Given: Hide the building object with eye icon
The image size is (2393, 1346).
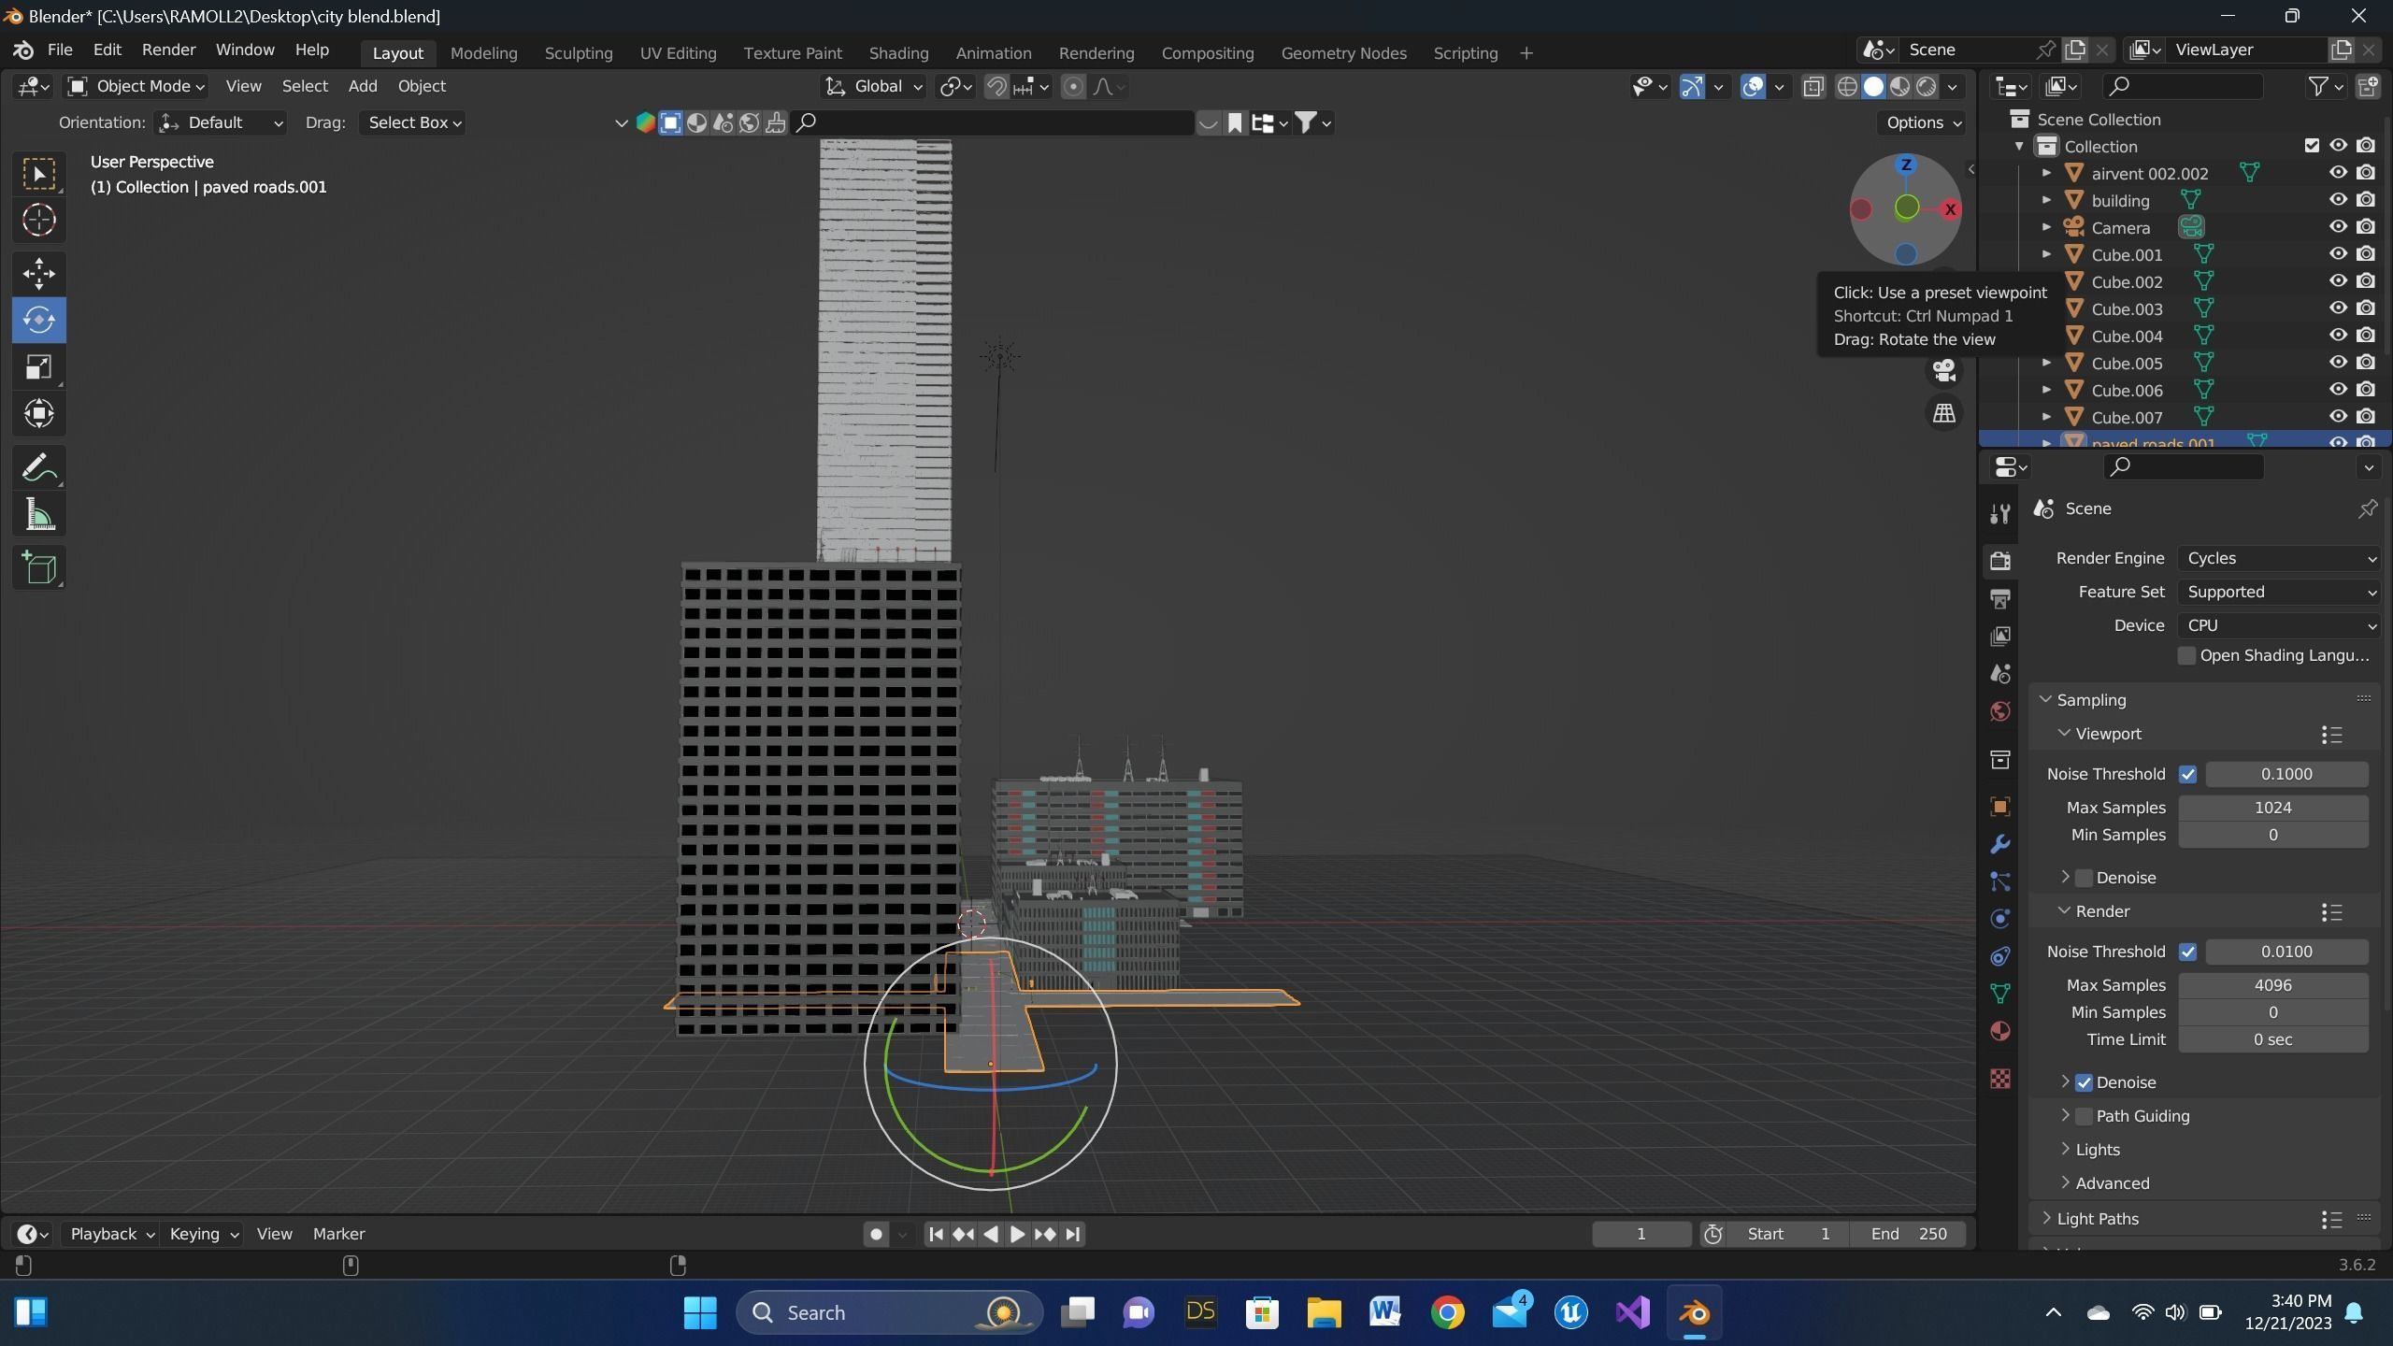Looking at the screenshot, I should pyautogui.click(x=2338, y=200).
